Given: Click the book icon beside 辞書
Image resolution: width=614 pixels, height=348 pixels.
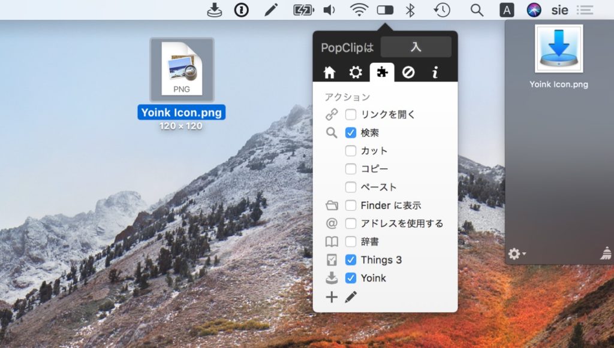Looking at the screenshot, I should coord(332,241).
